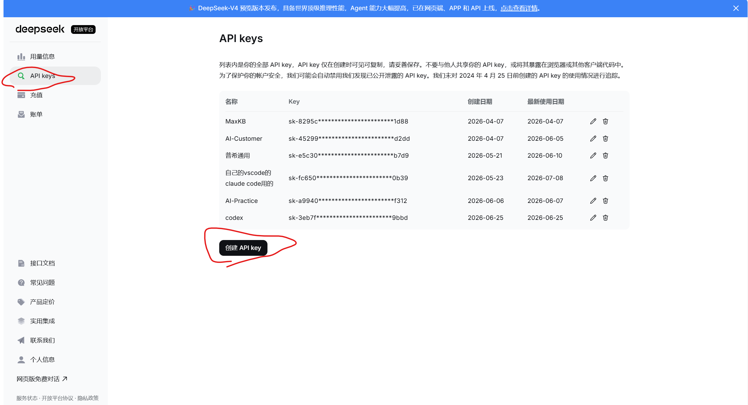Viewport: 748px width, 405px height.
Task: Click the key ending in 1d88
Action: point(348,121)
